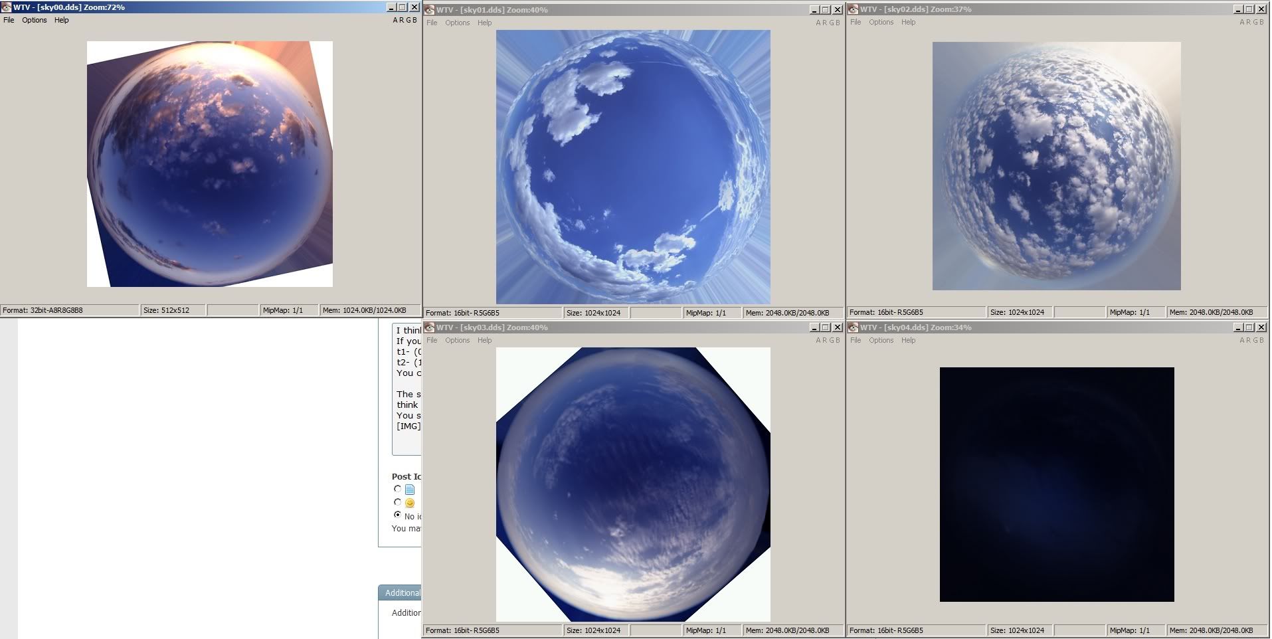This screenshot has width=1272, height=639.
Task: Toggle the B blue channel in sky00.dds window
Action: pyautogui.click(x=414, y=20)
